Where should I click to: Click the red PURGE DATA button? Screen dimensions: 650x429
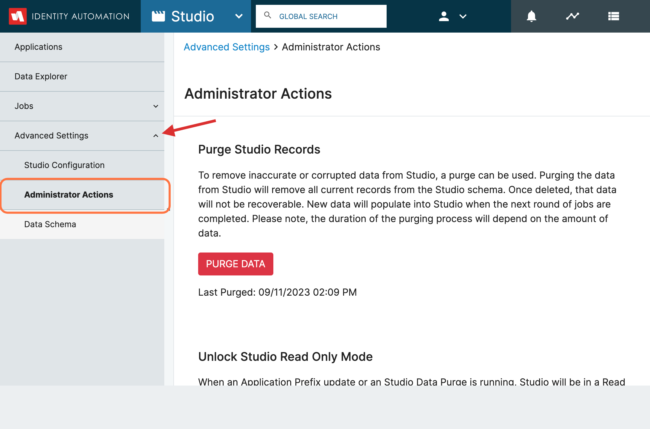pyautogui.click(x=236, y=264)
